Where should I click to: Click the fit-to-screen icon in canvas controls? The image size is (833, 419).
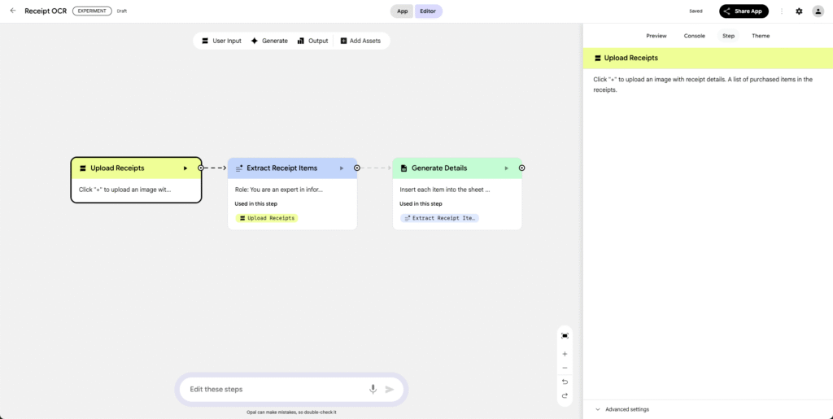[565, 335]
